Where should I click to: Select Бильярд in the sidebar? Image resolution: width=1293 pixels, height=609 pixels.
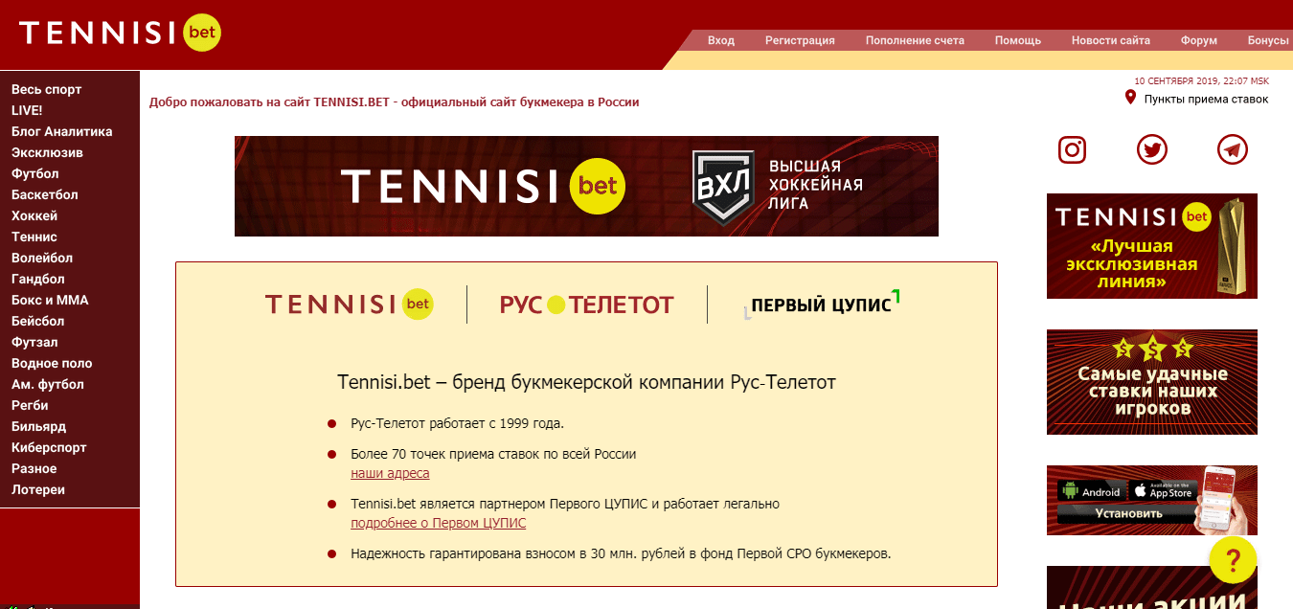[39, 426]
